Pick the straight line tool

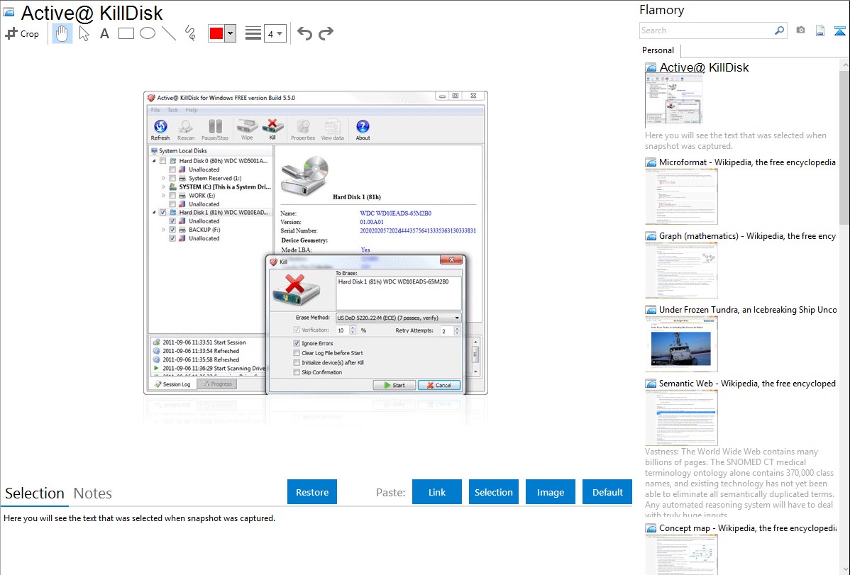point(169,33)
